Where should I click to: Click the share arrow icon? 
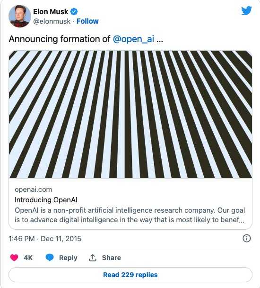93,258
